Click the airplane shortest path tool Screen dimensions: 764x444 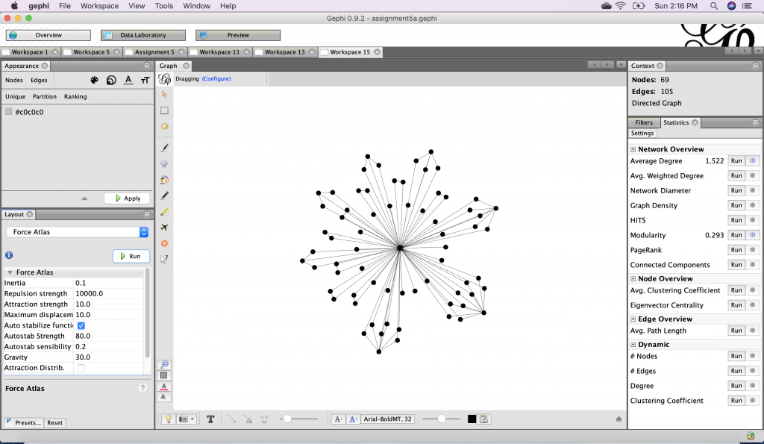point(165,228)
